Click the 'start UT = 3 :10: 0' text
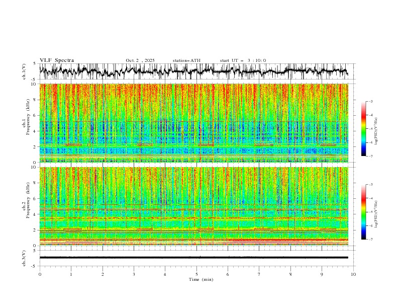The image size is (398, 308). pyautogui.click(x=243, y=60)
